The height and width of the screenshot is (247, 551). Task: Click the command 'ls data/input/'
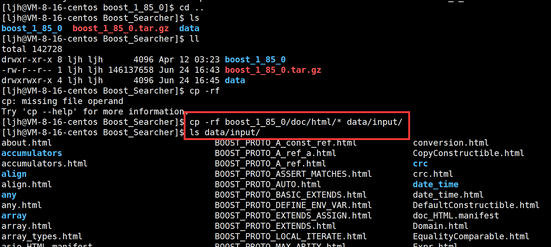pos(225,132)
